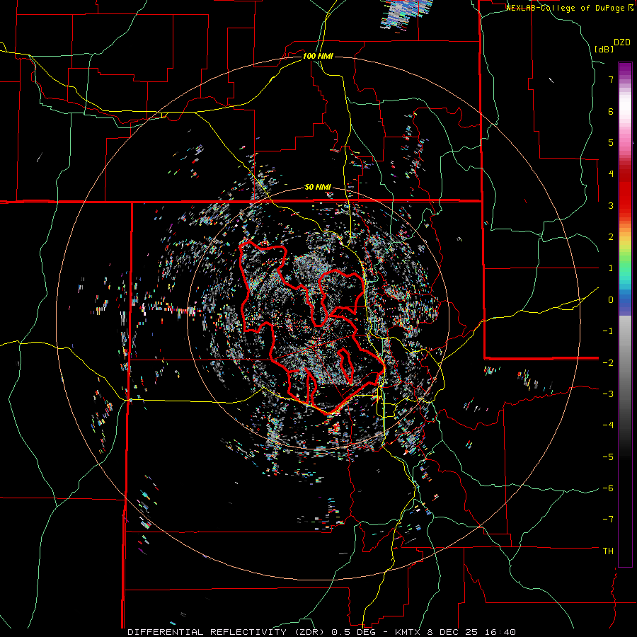Image resolution: width=637 pixels, height=637 pixels.
Task: Click the -7 value on the scale
Action: click(608, 520)
